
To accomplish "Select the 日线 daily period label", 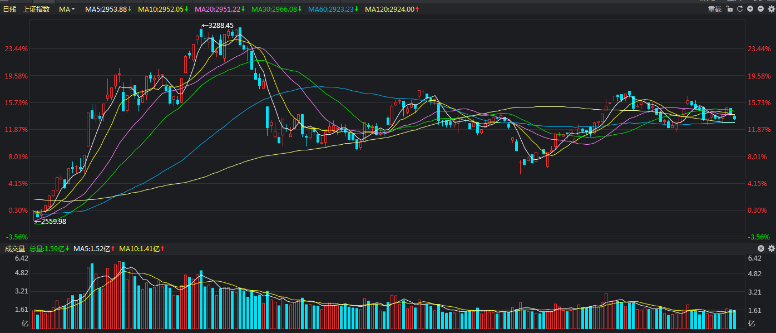I will tap(10, 9).
